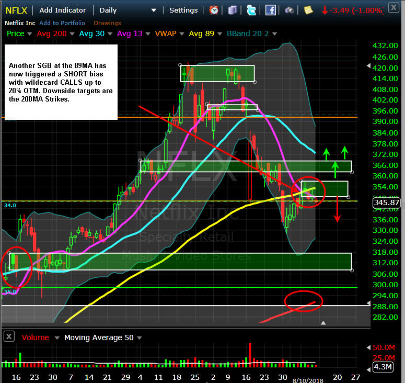The image size is (405, 383).
Task: Open the stacked pages data sheet icon
Action: (233, 10)
